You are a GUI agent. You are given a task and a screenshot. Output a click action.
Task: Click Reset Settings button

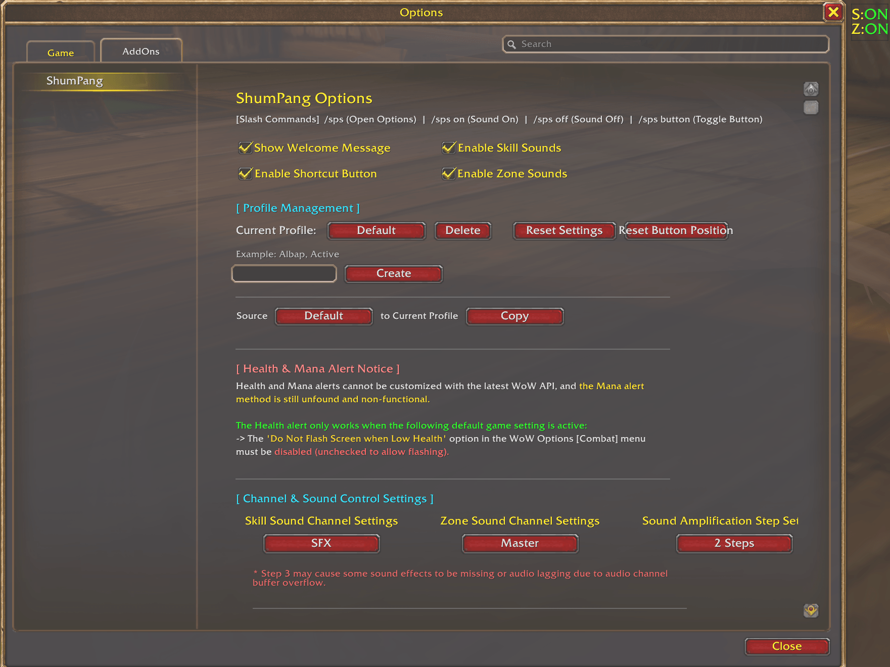pos(565,230)
